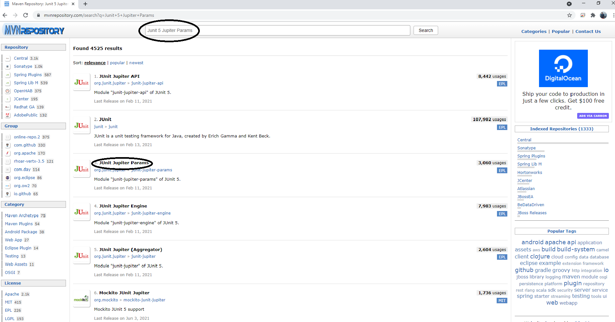Click the 3,060 usages link
This screenshot has width=615, height=322.
492,163
